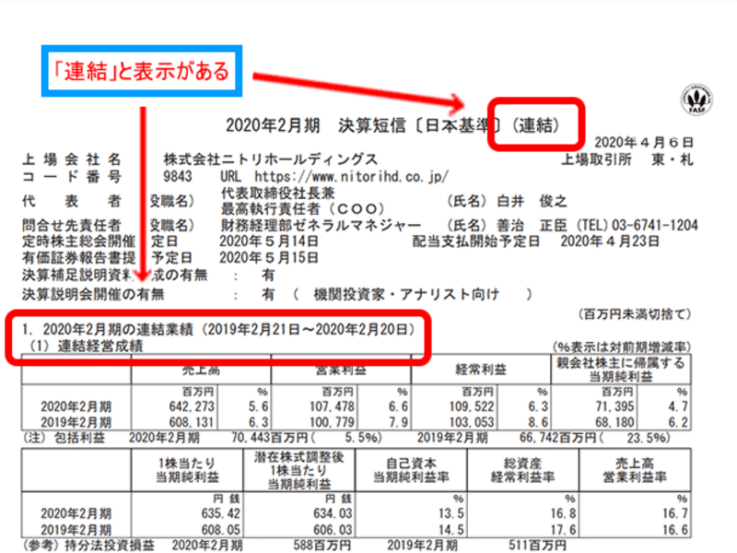The image size is (737, 553).
Task: Select header 親会社株主に帰属する当期純利益
Action: click(x=621, y=370)
